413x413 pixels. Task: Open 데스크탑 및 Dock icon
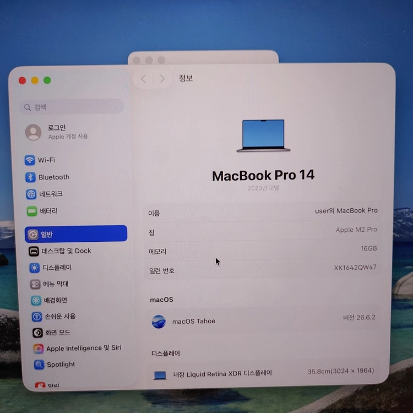coord(34,251)
